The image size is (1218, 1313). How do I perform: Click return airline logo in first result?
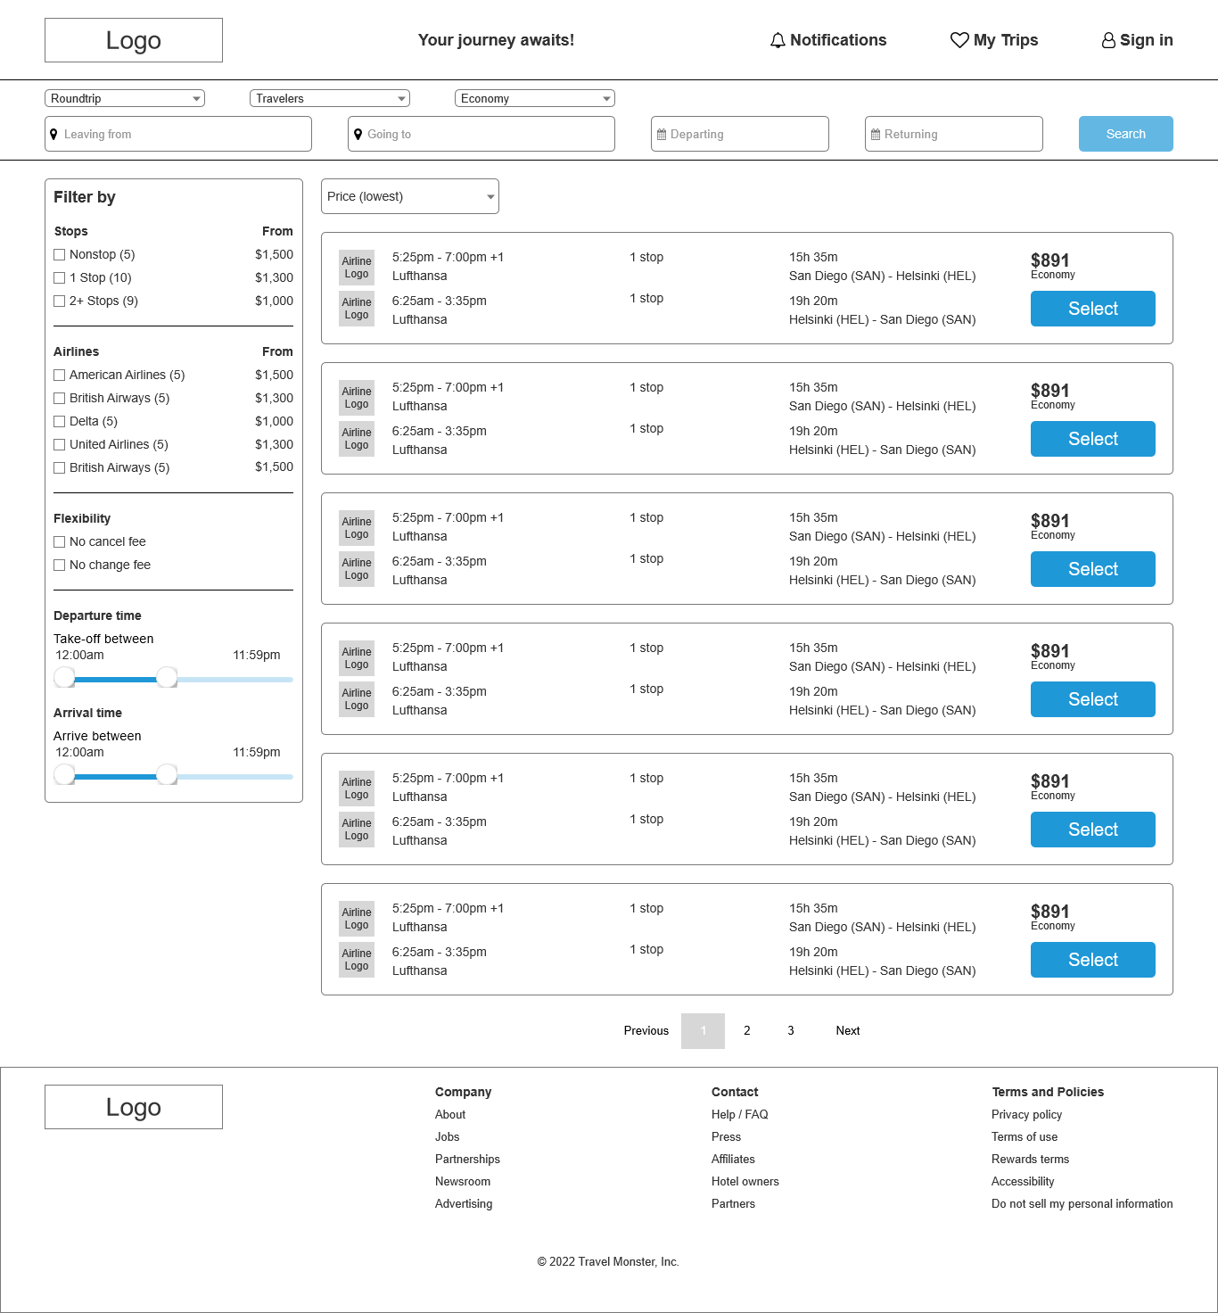click(x=357, y=309)
